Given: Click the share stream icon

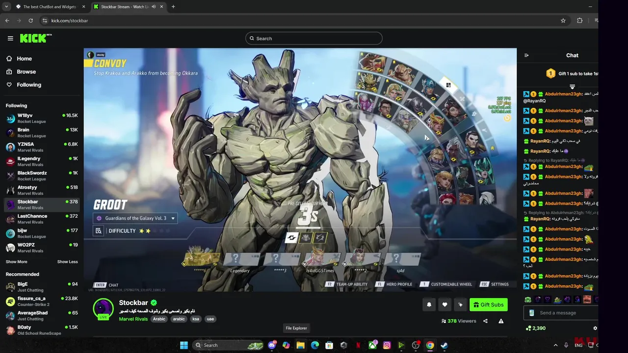Looking at the screenshot, I should 485,321.
